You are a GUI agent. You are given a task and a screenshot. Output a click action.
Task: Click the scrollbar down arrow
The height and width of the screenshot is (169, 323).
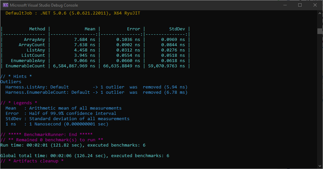[320, 166]
